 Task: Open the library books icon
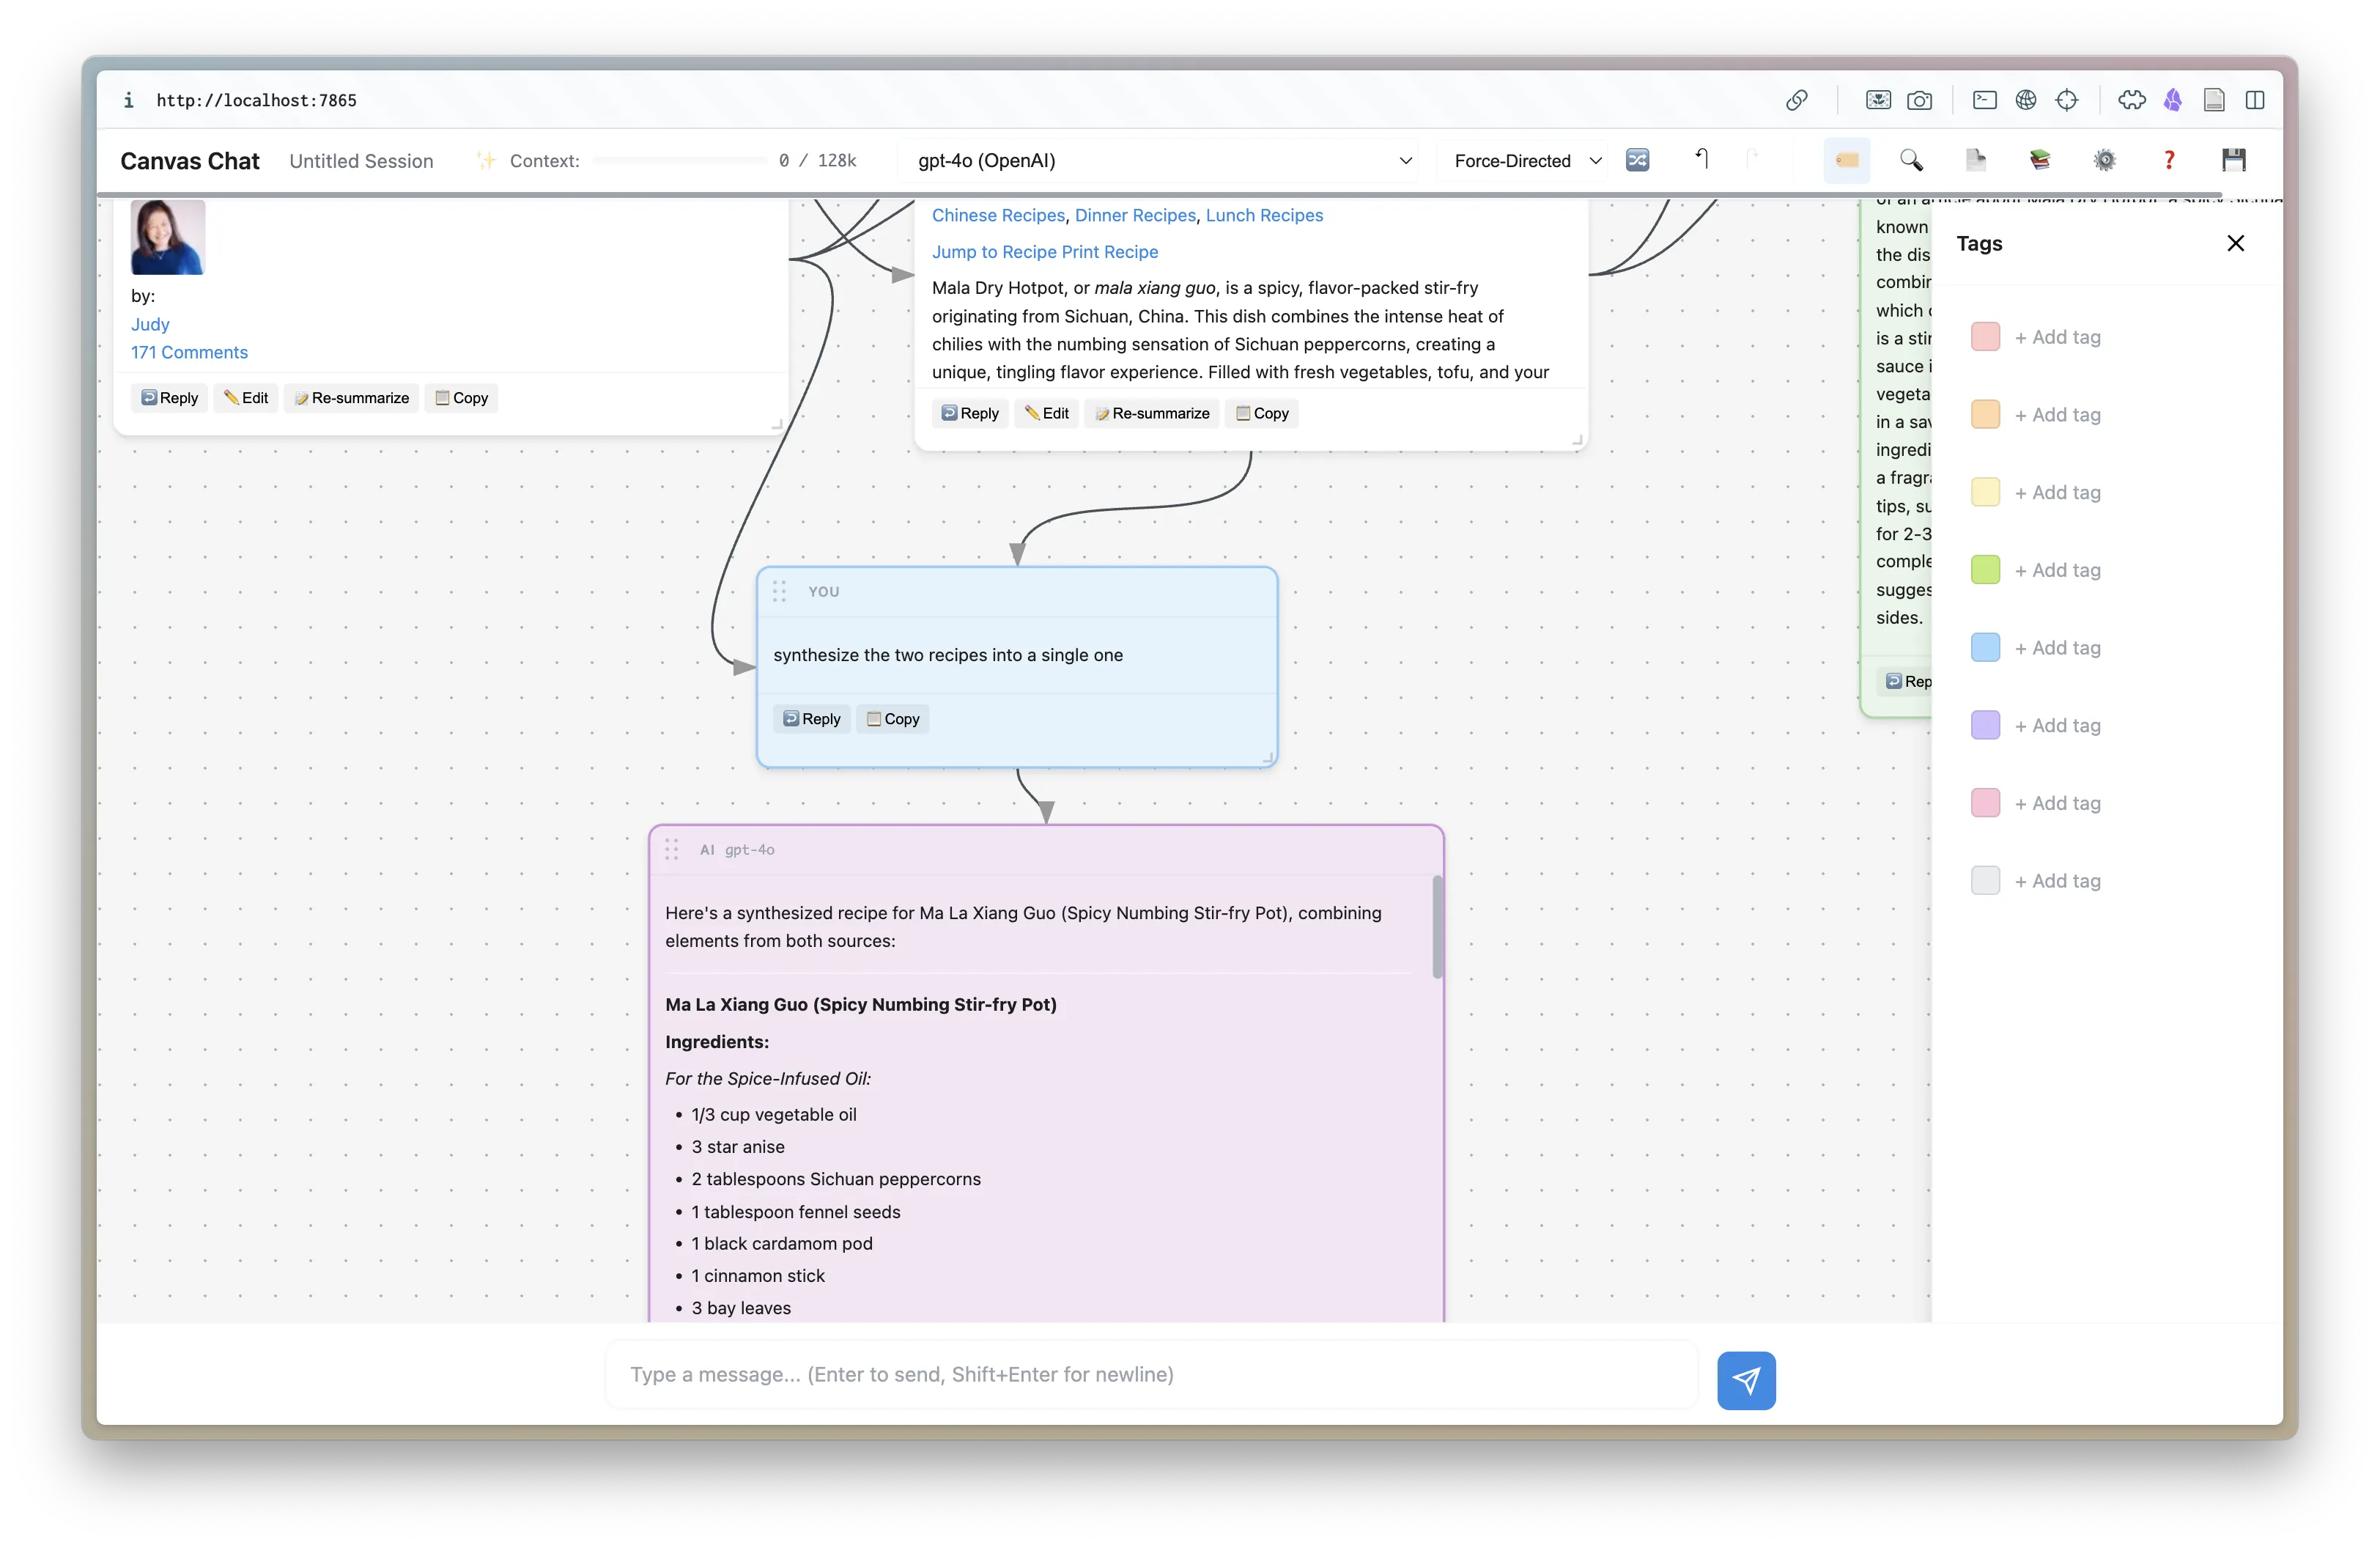pyautogui.click(x=2040, y=160)
